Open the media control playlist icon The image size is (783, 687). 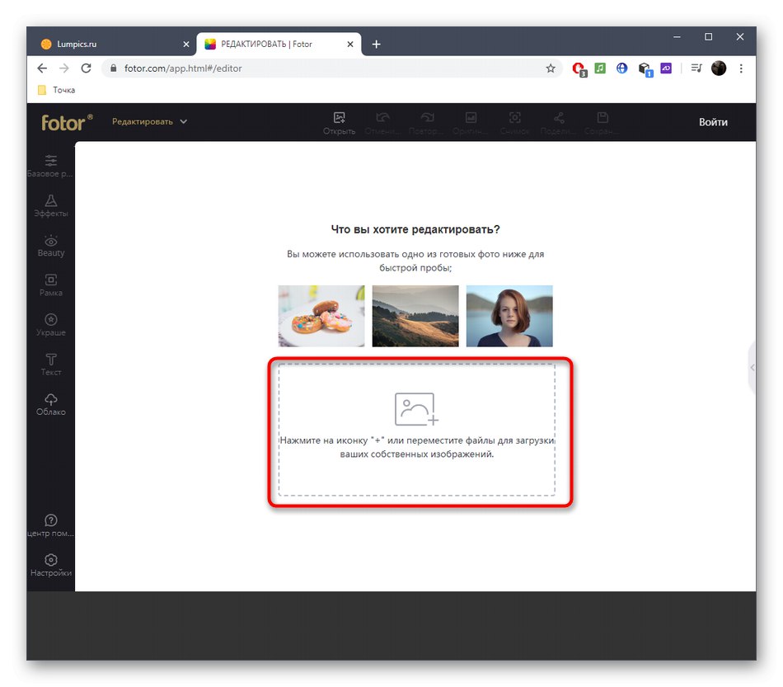click(x=696, y=68)
